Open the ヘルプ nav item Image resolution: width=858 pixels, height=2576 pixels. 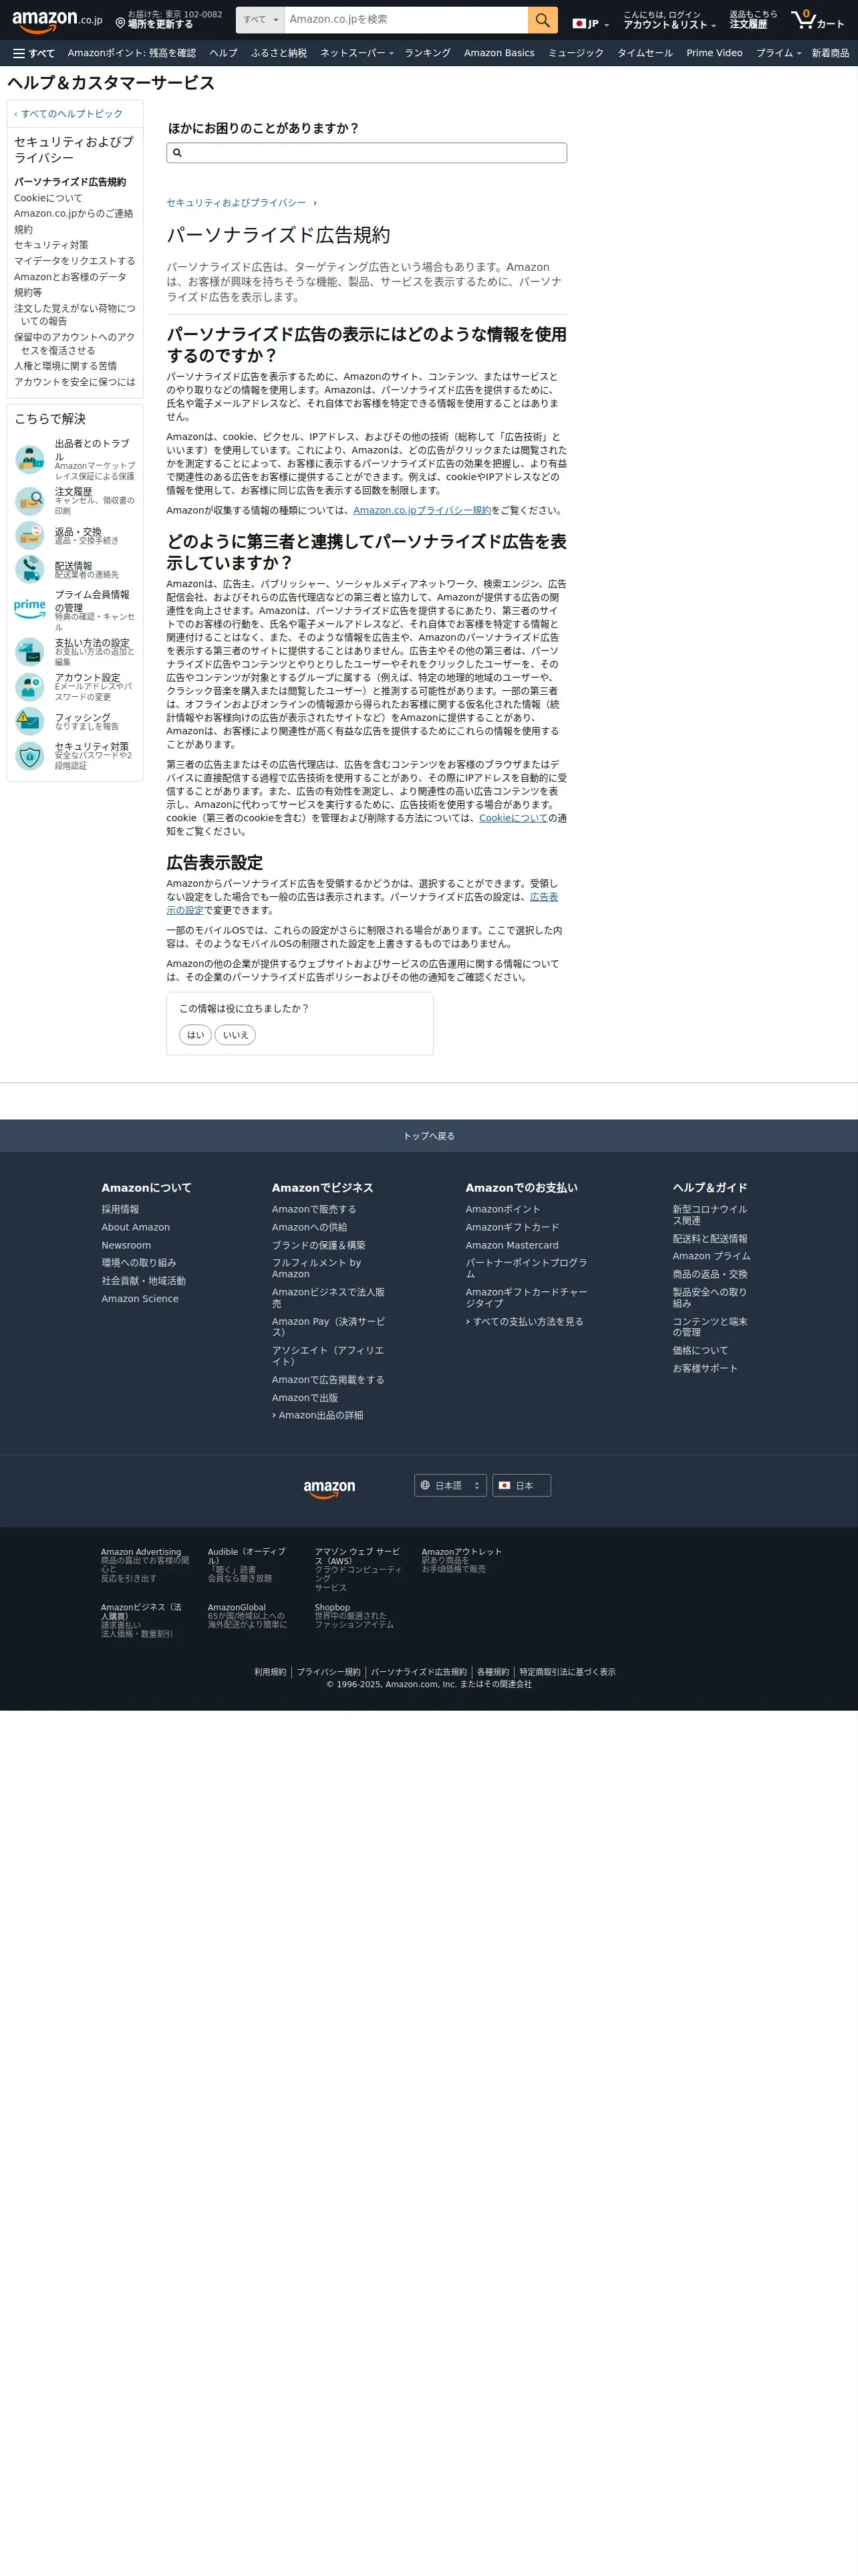pyautogui.click(x=224, y=53)
